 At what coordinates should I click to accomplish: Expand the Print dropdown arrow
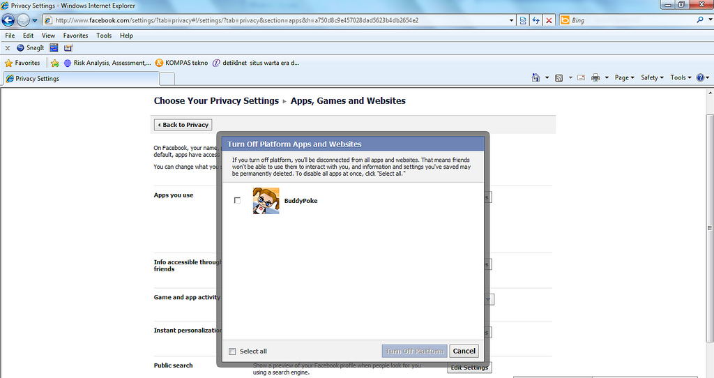click(x=607, y=78)
